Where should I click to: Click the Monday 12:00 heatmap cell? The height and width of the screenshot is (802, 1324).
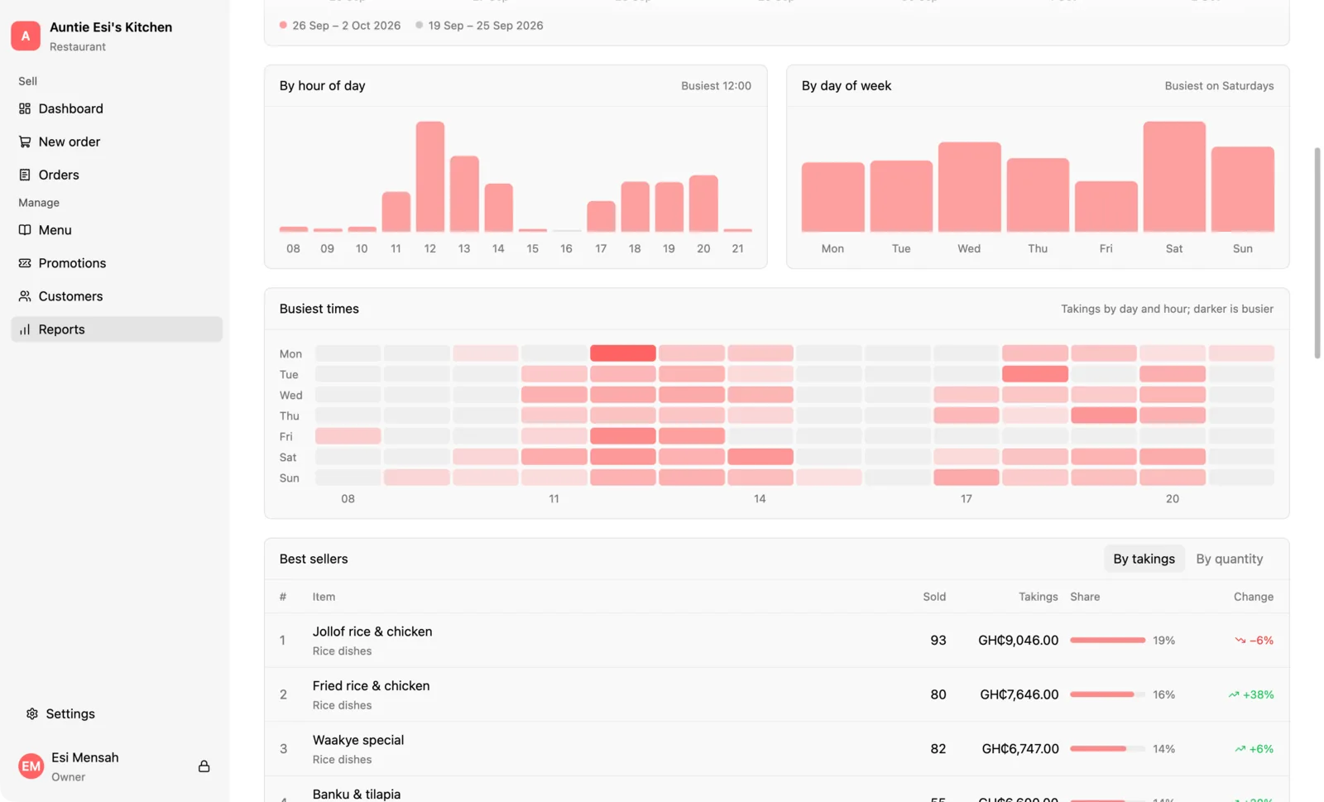pyautogui.click(x=622, y=353)
